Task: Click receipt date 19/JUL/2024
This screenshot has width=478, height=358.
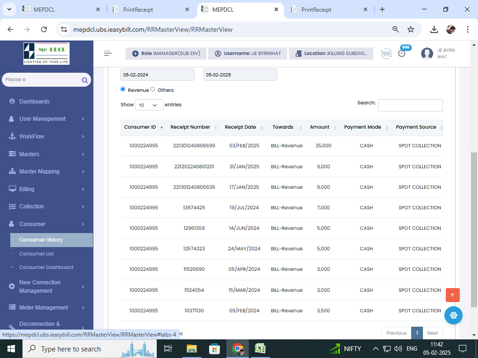Action: [x=244, y=208]
